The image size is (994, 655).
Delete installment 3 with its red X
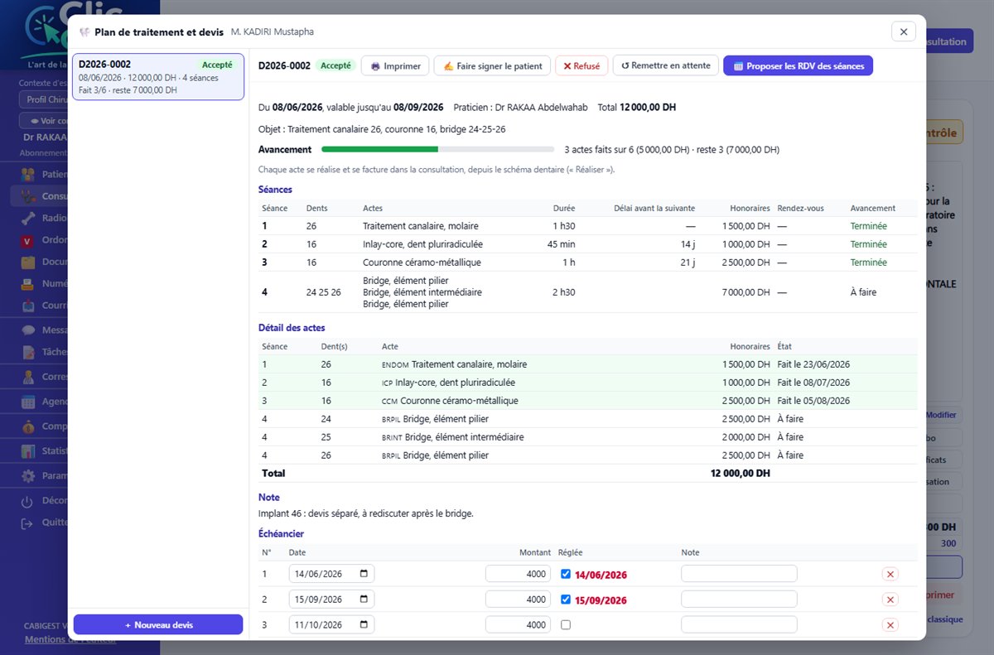coord(890,625)
